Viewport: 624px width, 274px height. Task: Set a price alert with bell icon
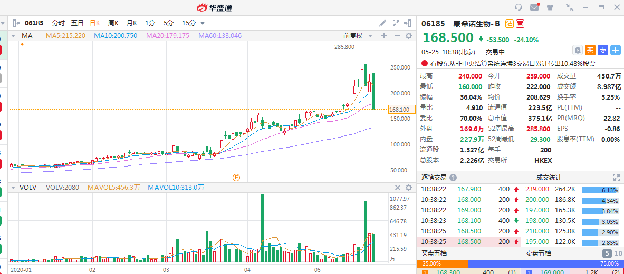pos(577,50)
